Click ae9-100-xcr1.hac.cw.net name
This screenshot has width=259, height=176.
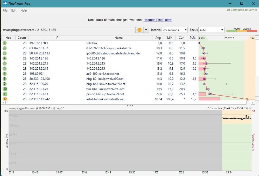(103, 74)
